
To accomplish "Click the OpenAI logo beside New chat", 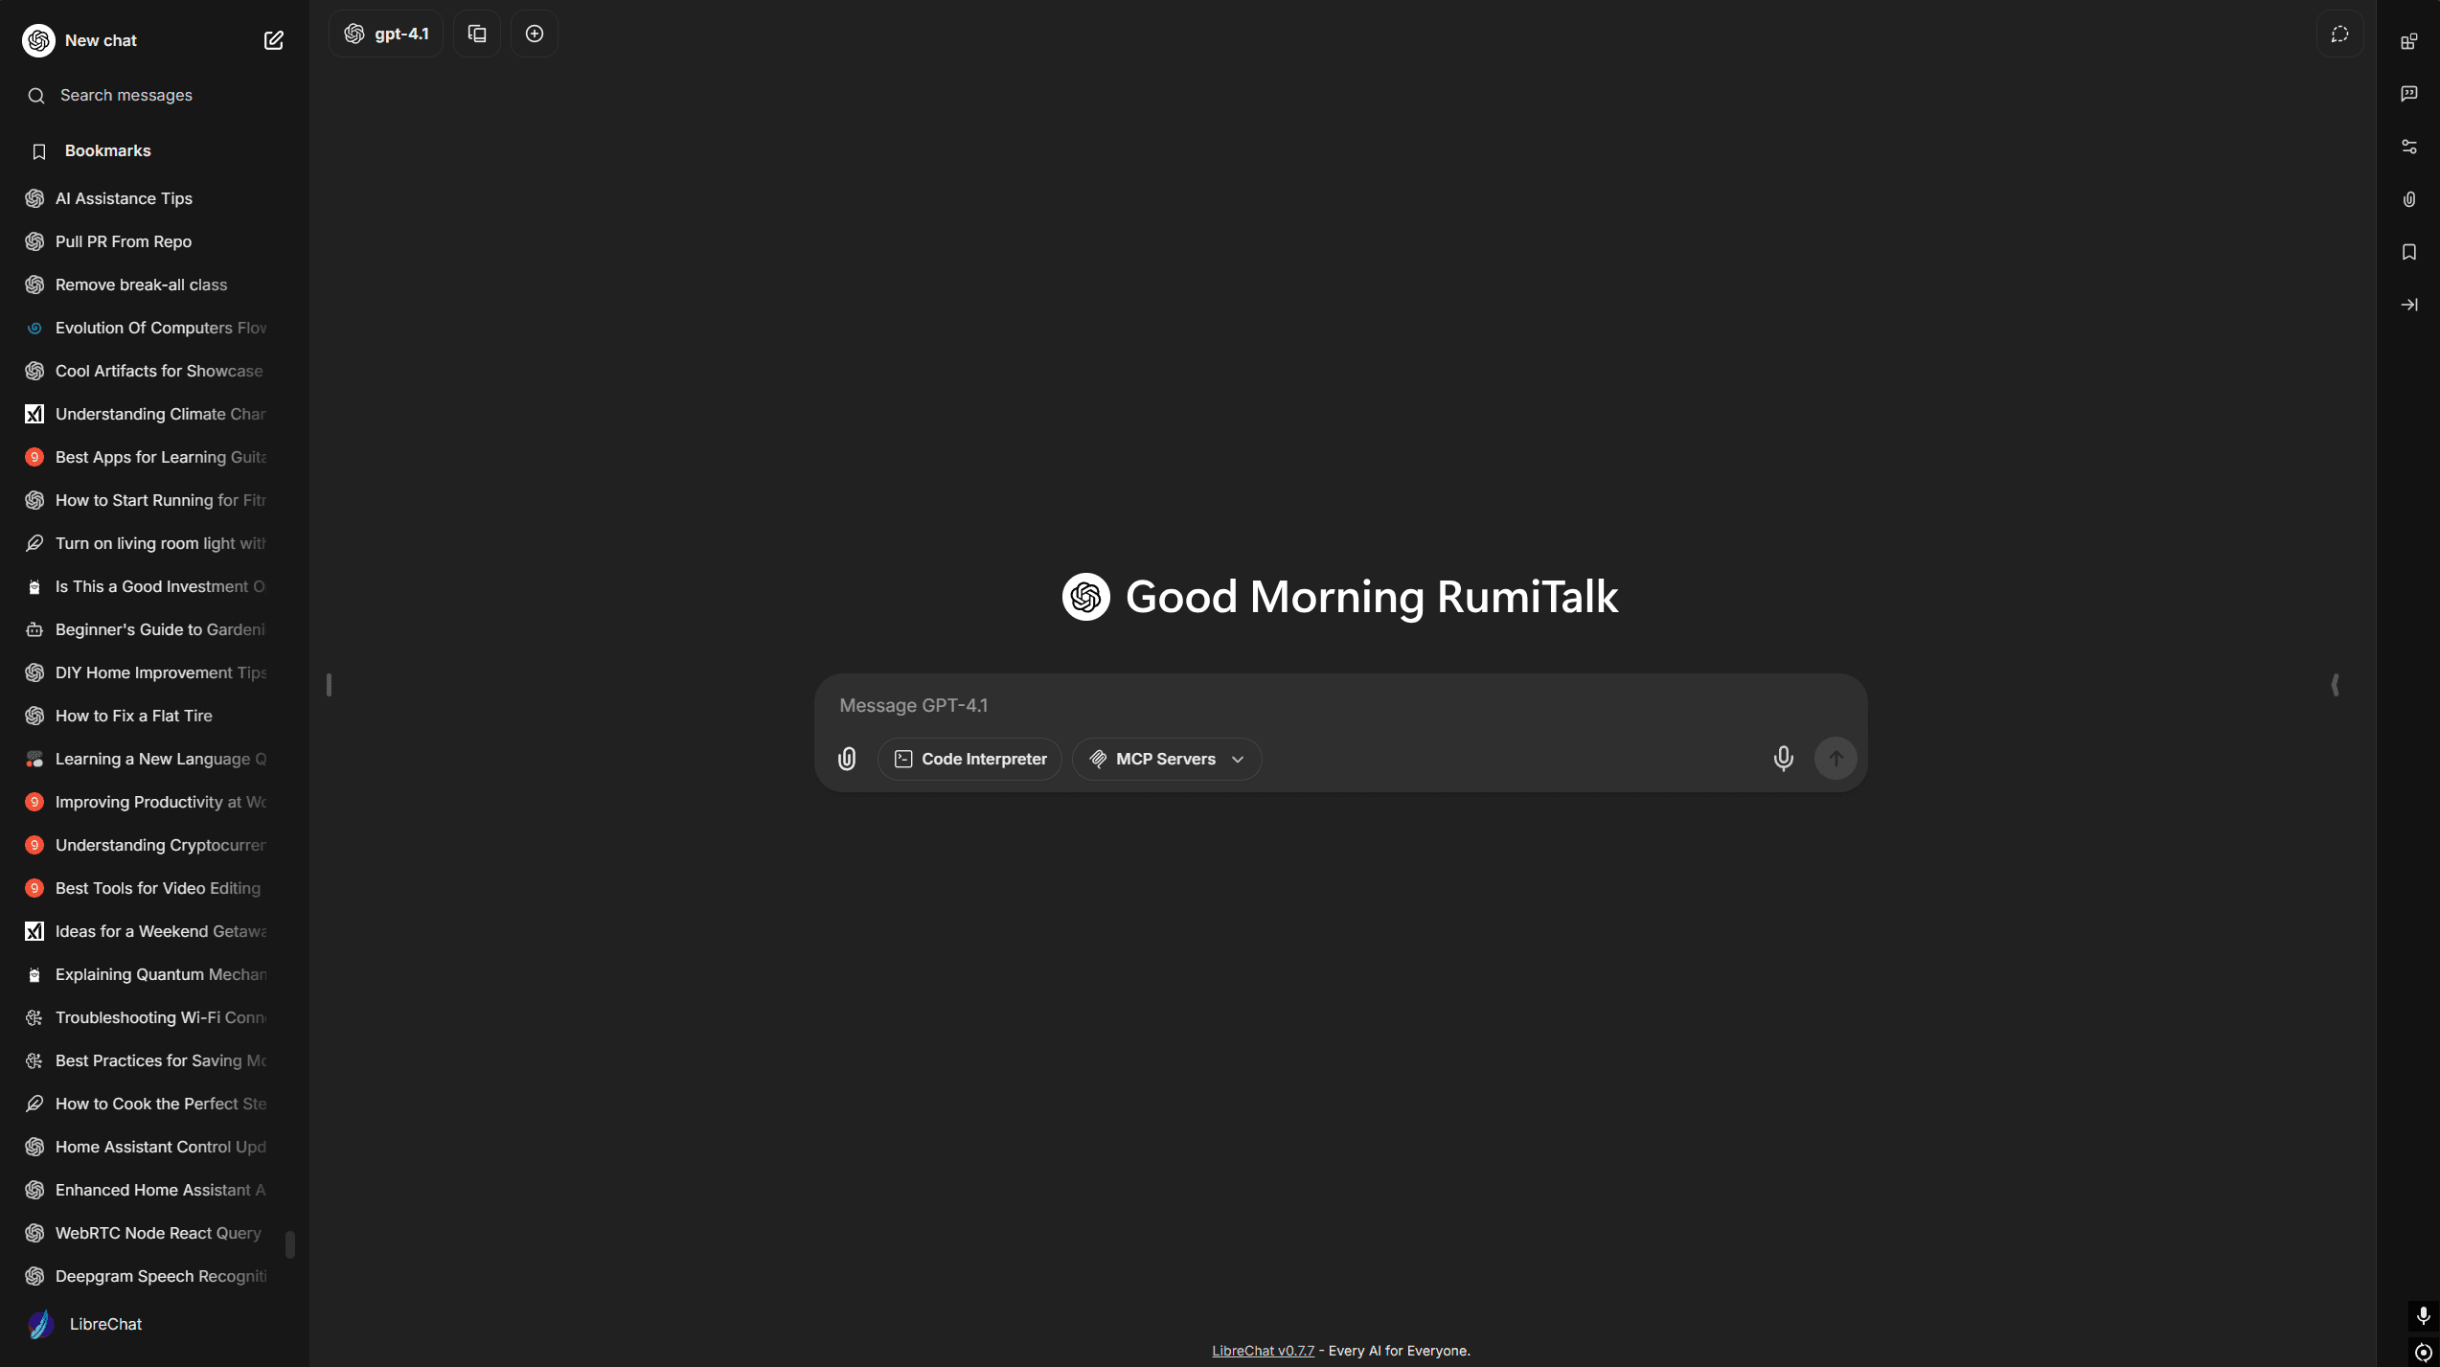I will [x=38, y=40].
